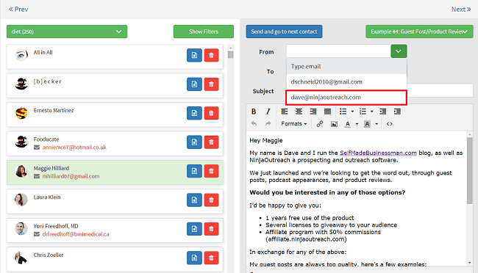Delete Chris Zoeller from list
This screenshot has width=478, height=273.
tap(211, 258)
